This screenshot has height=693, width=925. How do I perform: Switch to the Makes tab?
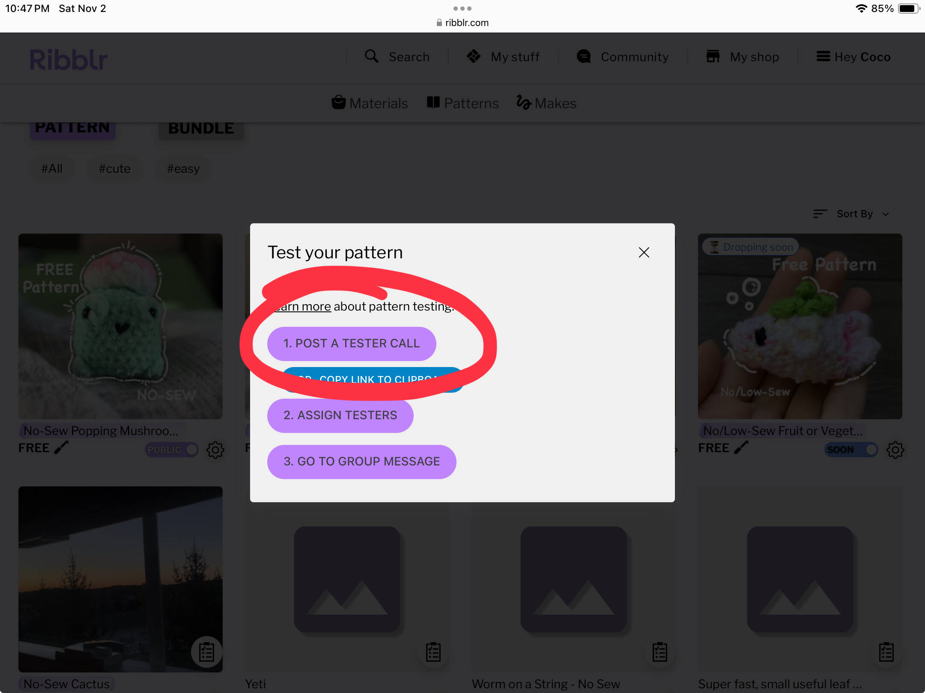[x=546, y=103]
